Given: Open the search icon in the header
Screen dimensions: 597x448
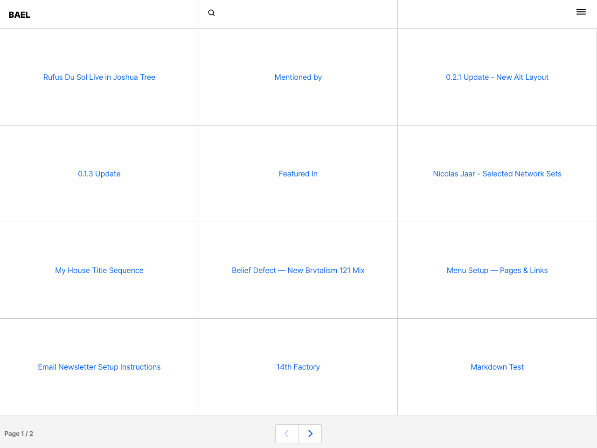Looking at the screenshot, I should coord(211,13).
